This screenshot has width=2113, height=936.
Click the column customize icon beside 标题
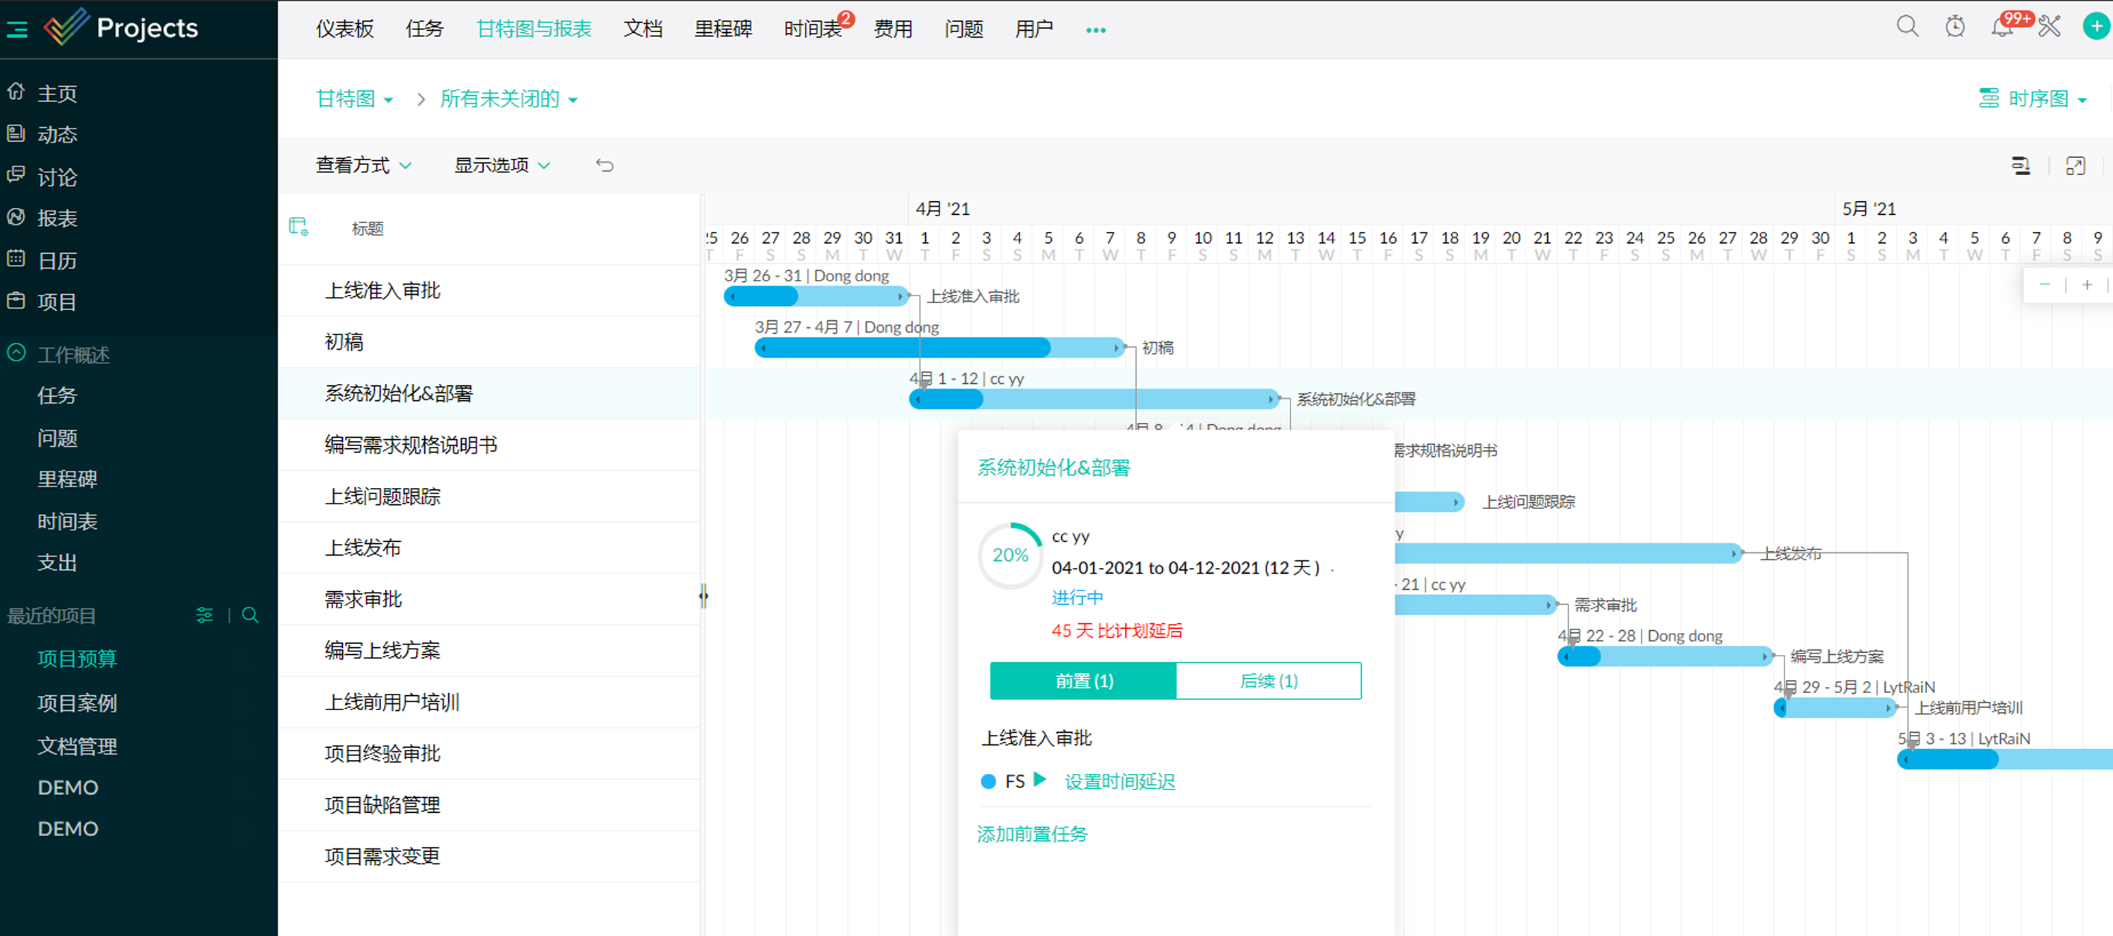click(298, 226)
